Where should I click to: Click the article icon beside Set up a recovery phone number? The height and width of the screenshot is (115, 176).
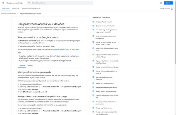point(93,36)
